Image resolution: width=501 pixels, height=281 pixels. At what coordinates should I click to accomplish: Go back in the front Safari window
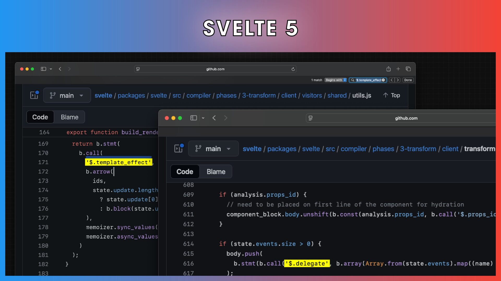214,118
